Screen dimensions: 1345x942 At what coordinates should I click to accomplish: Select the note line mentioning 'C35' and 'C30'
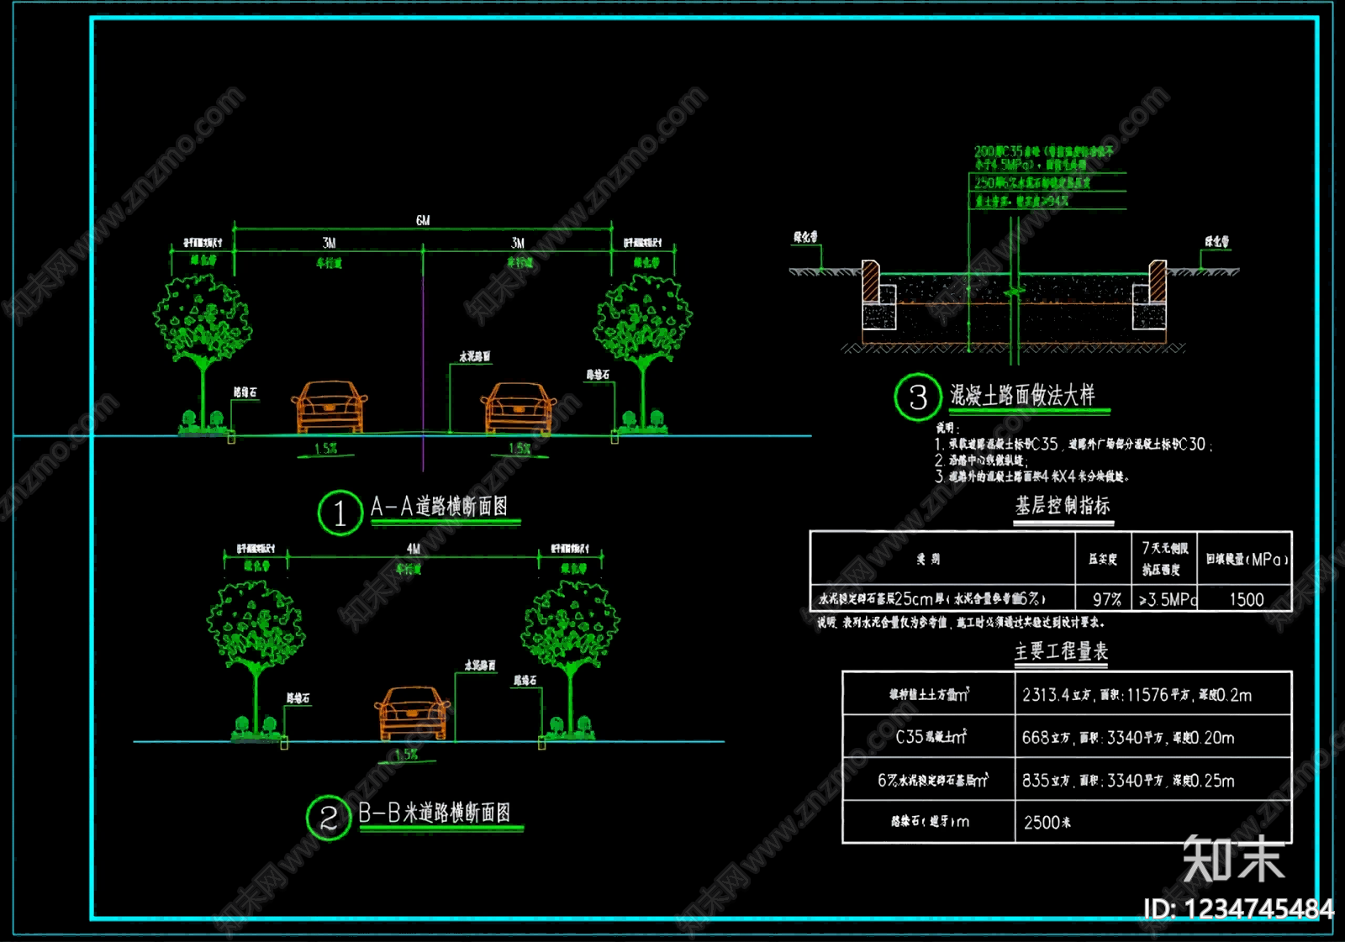[x=1073, y=445]
